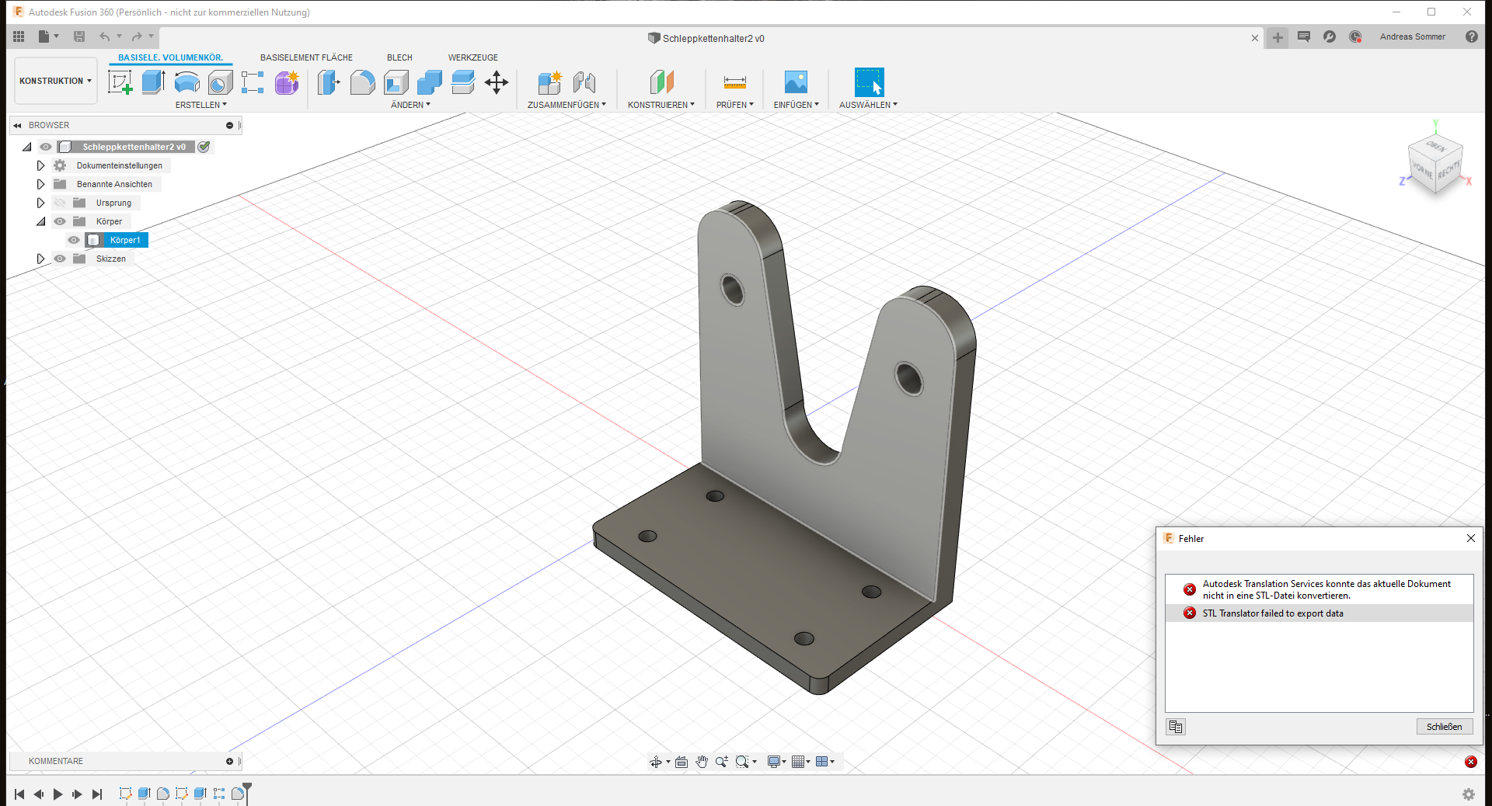Open the PRÜFEN dropdown menu
Viewport: 1492px width, 806px height.
click(x=735, y=105)
